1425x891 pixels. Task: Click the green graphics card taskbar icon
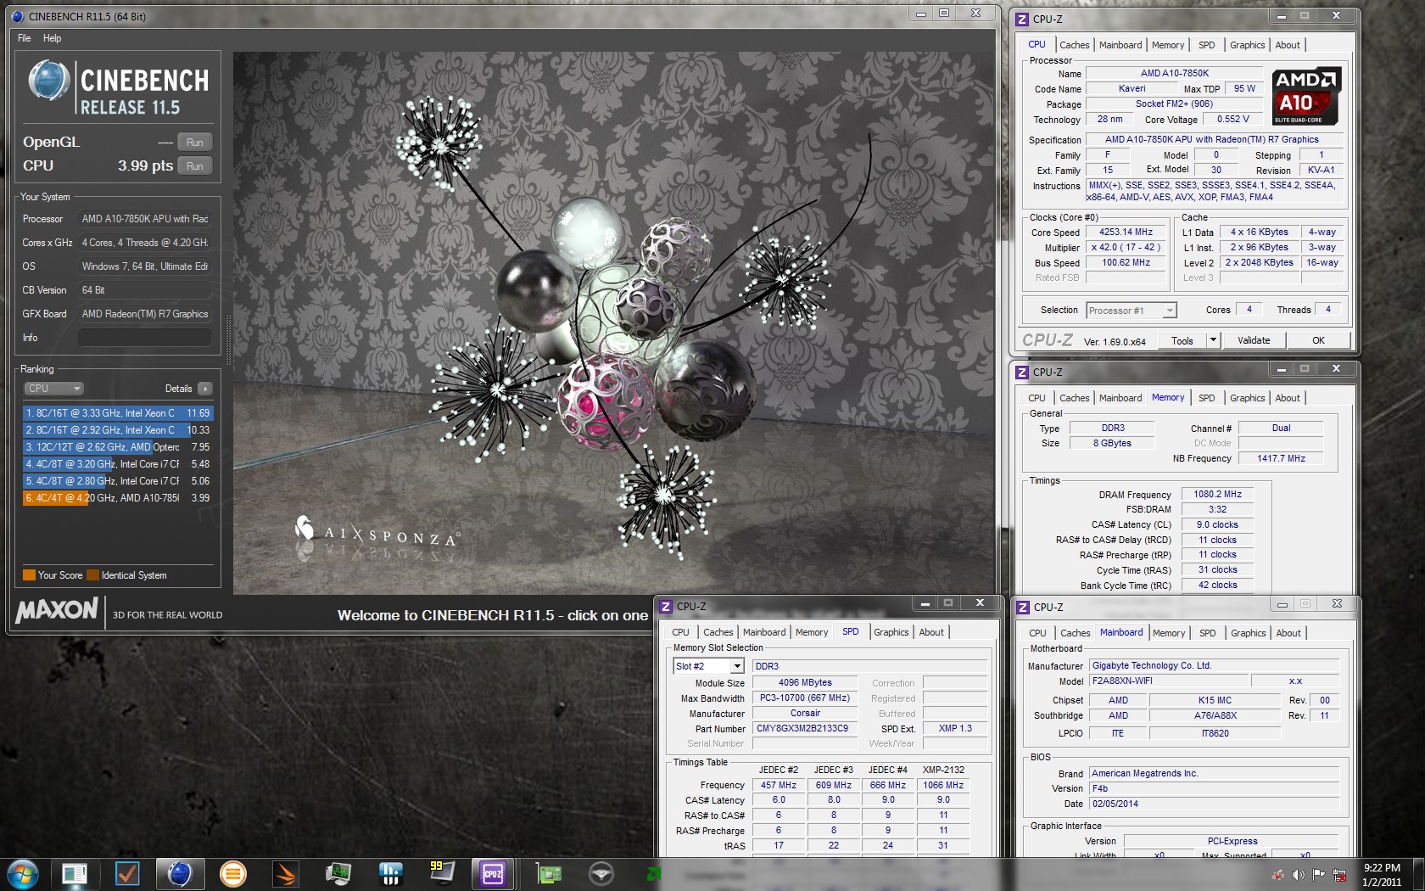click(x=548, y=873)
